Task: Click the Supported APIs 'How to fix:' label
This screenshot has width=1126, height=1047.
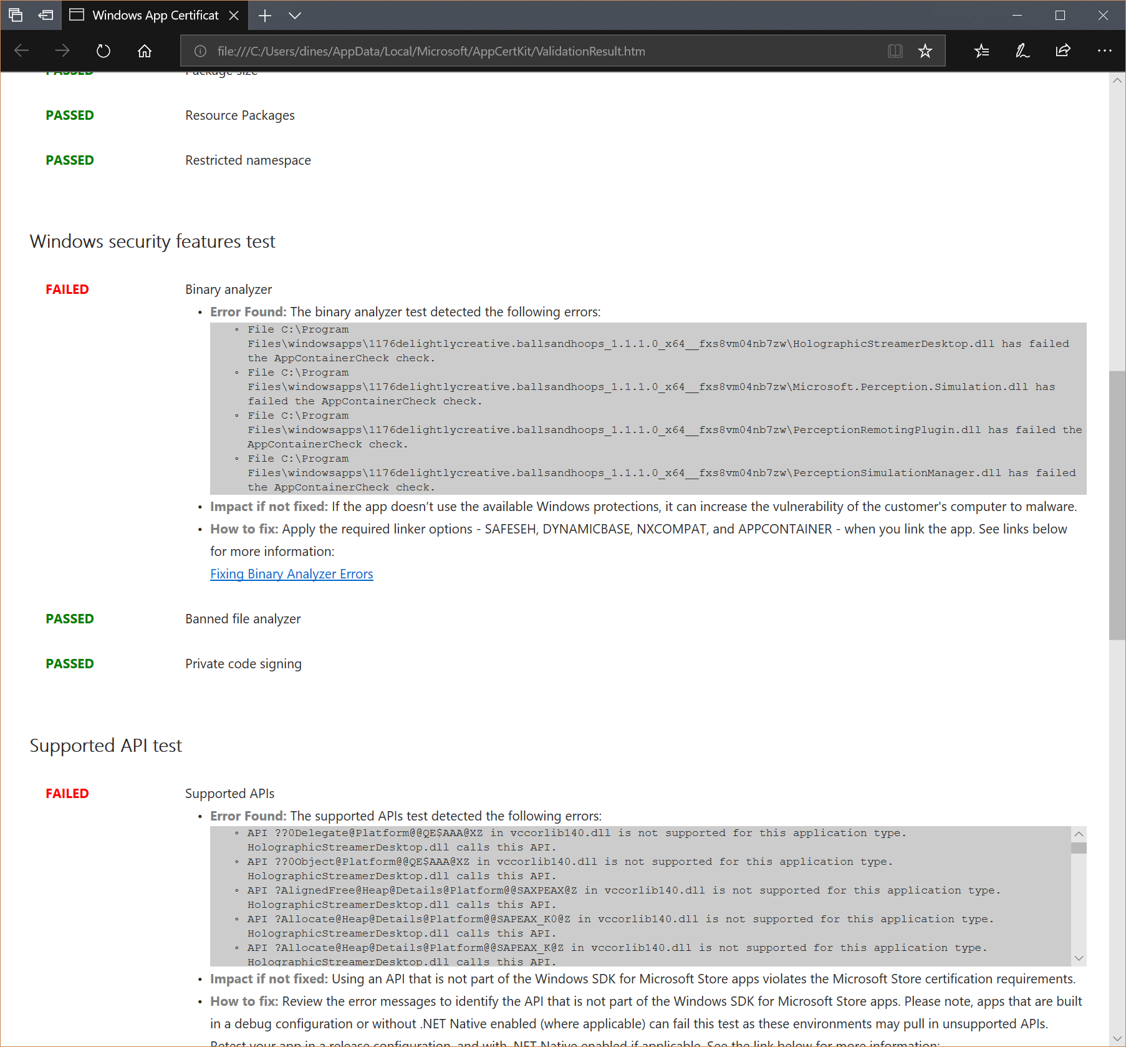Action: (x=244, y=1001)
